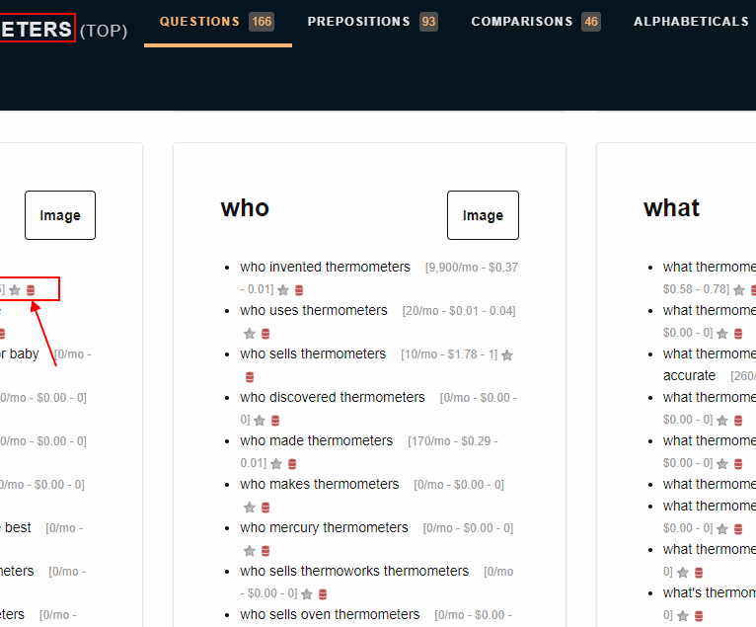Viewport: 756px width, 627px height.
Task: Click the Image button in 'who' card
Action: pyautogui.click(x=483, y=215)
